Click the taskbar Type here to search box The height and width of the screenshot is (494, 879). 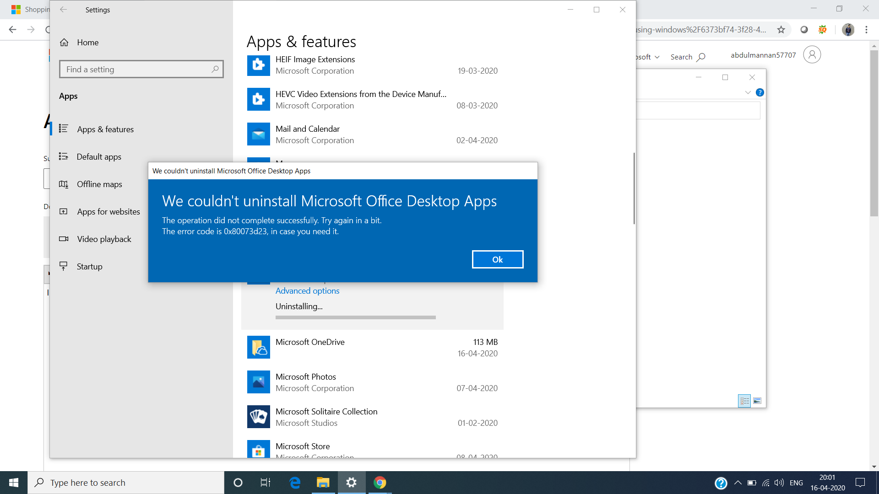(x=126, y=483)
